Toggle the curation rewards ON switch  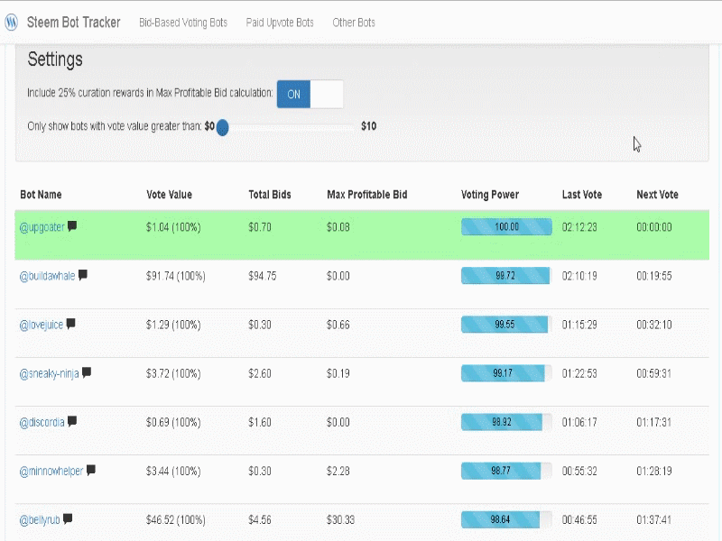click(x=310, y=95)
